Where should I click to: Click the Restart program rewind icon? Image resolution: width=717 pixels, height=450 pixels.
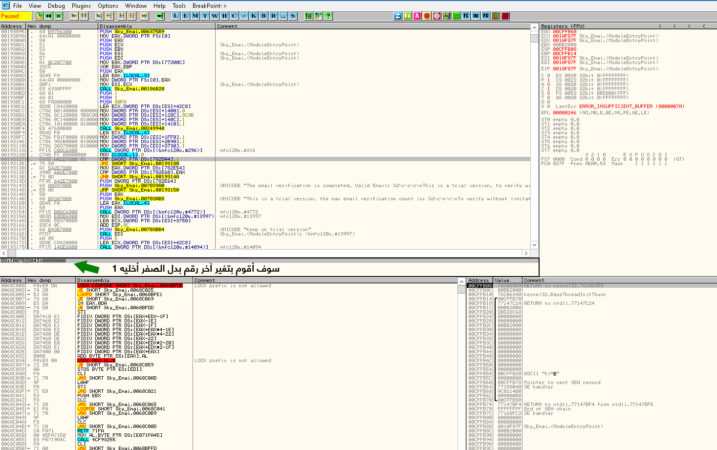click(x=49, y=16)
